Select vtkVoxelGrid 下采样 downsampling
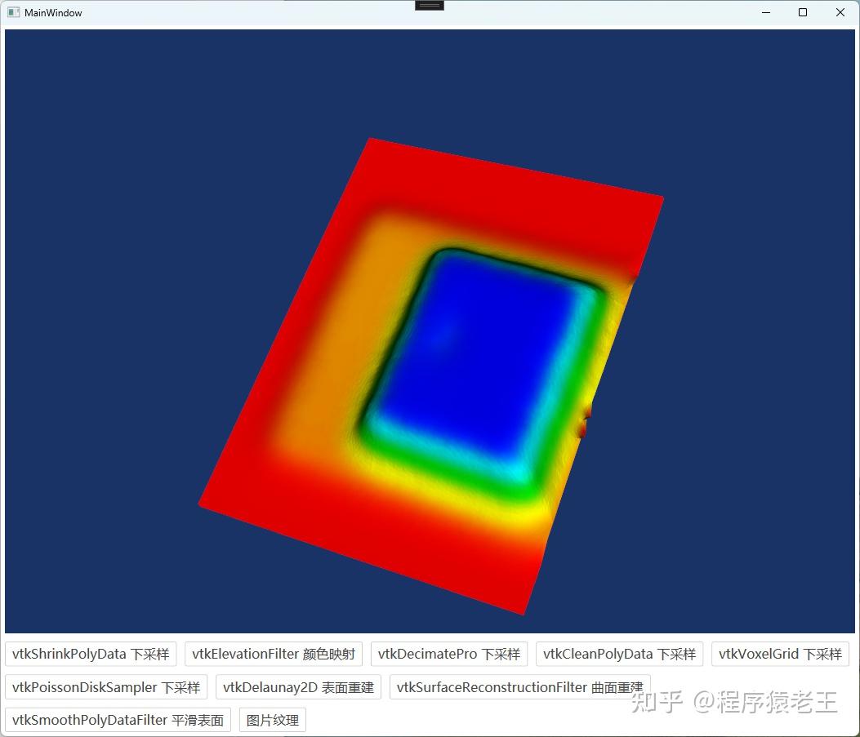 780,654
